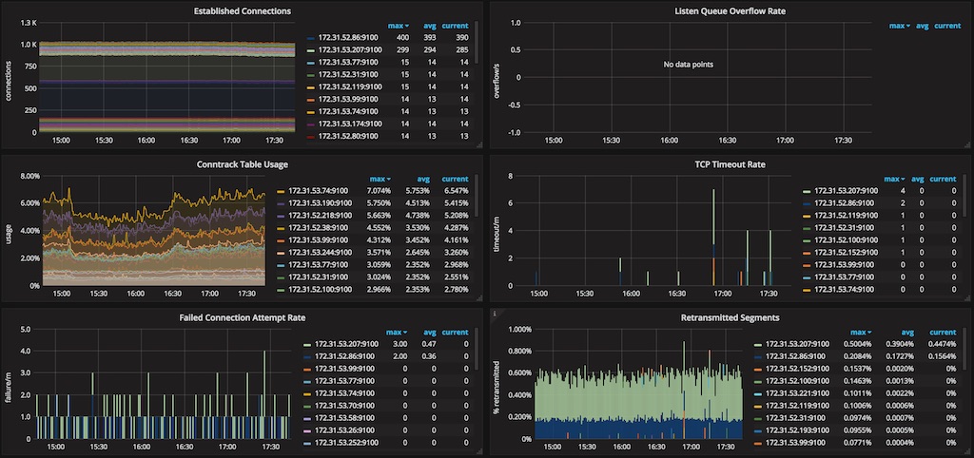Select 172.31.53.252:9100 in Failed Connection Attempt Rate legend
The width and height of the screenshot is (974, 458).
tap(346, 443)
